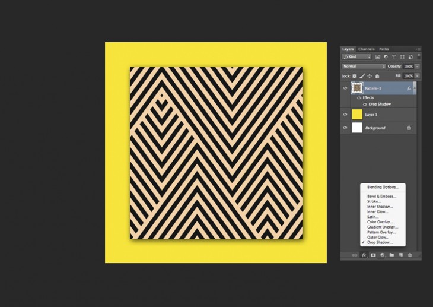The image size is (433, 307).
Task: Choose Stroke from the fx menu
Action: click(x=383, y=201)
